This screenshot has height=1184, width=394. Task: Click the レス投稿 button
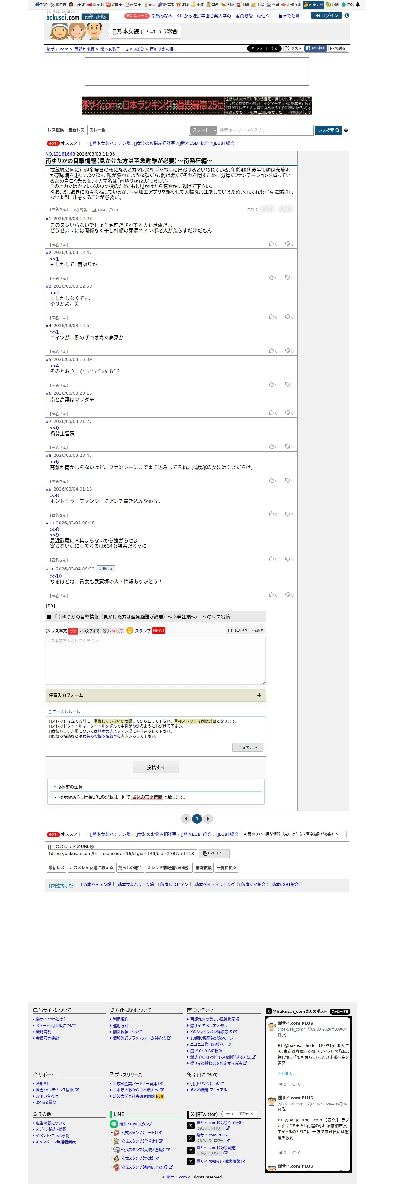pyautogui.click(x=56, y=130)
